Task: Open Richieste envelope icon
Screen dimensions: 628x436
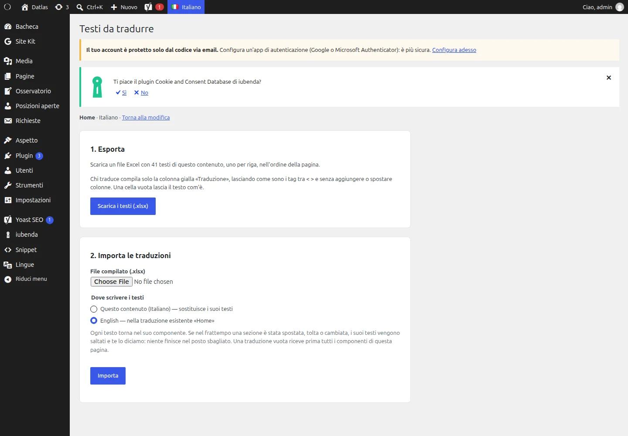Action: 8,121
